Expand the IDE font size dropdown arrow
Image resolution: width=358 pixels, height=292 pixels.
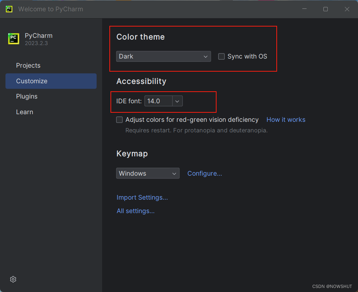178,101
